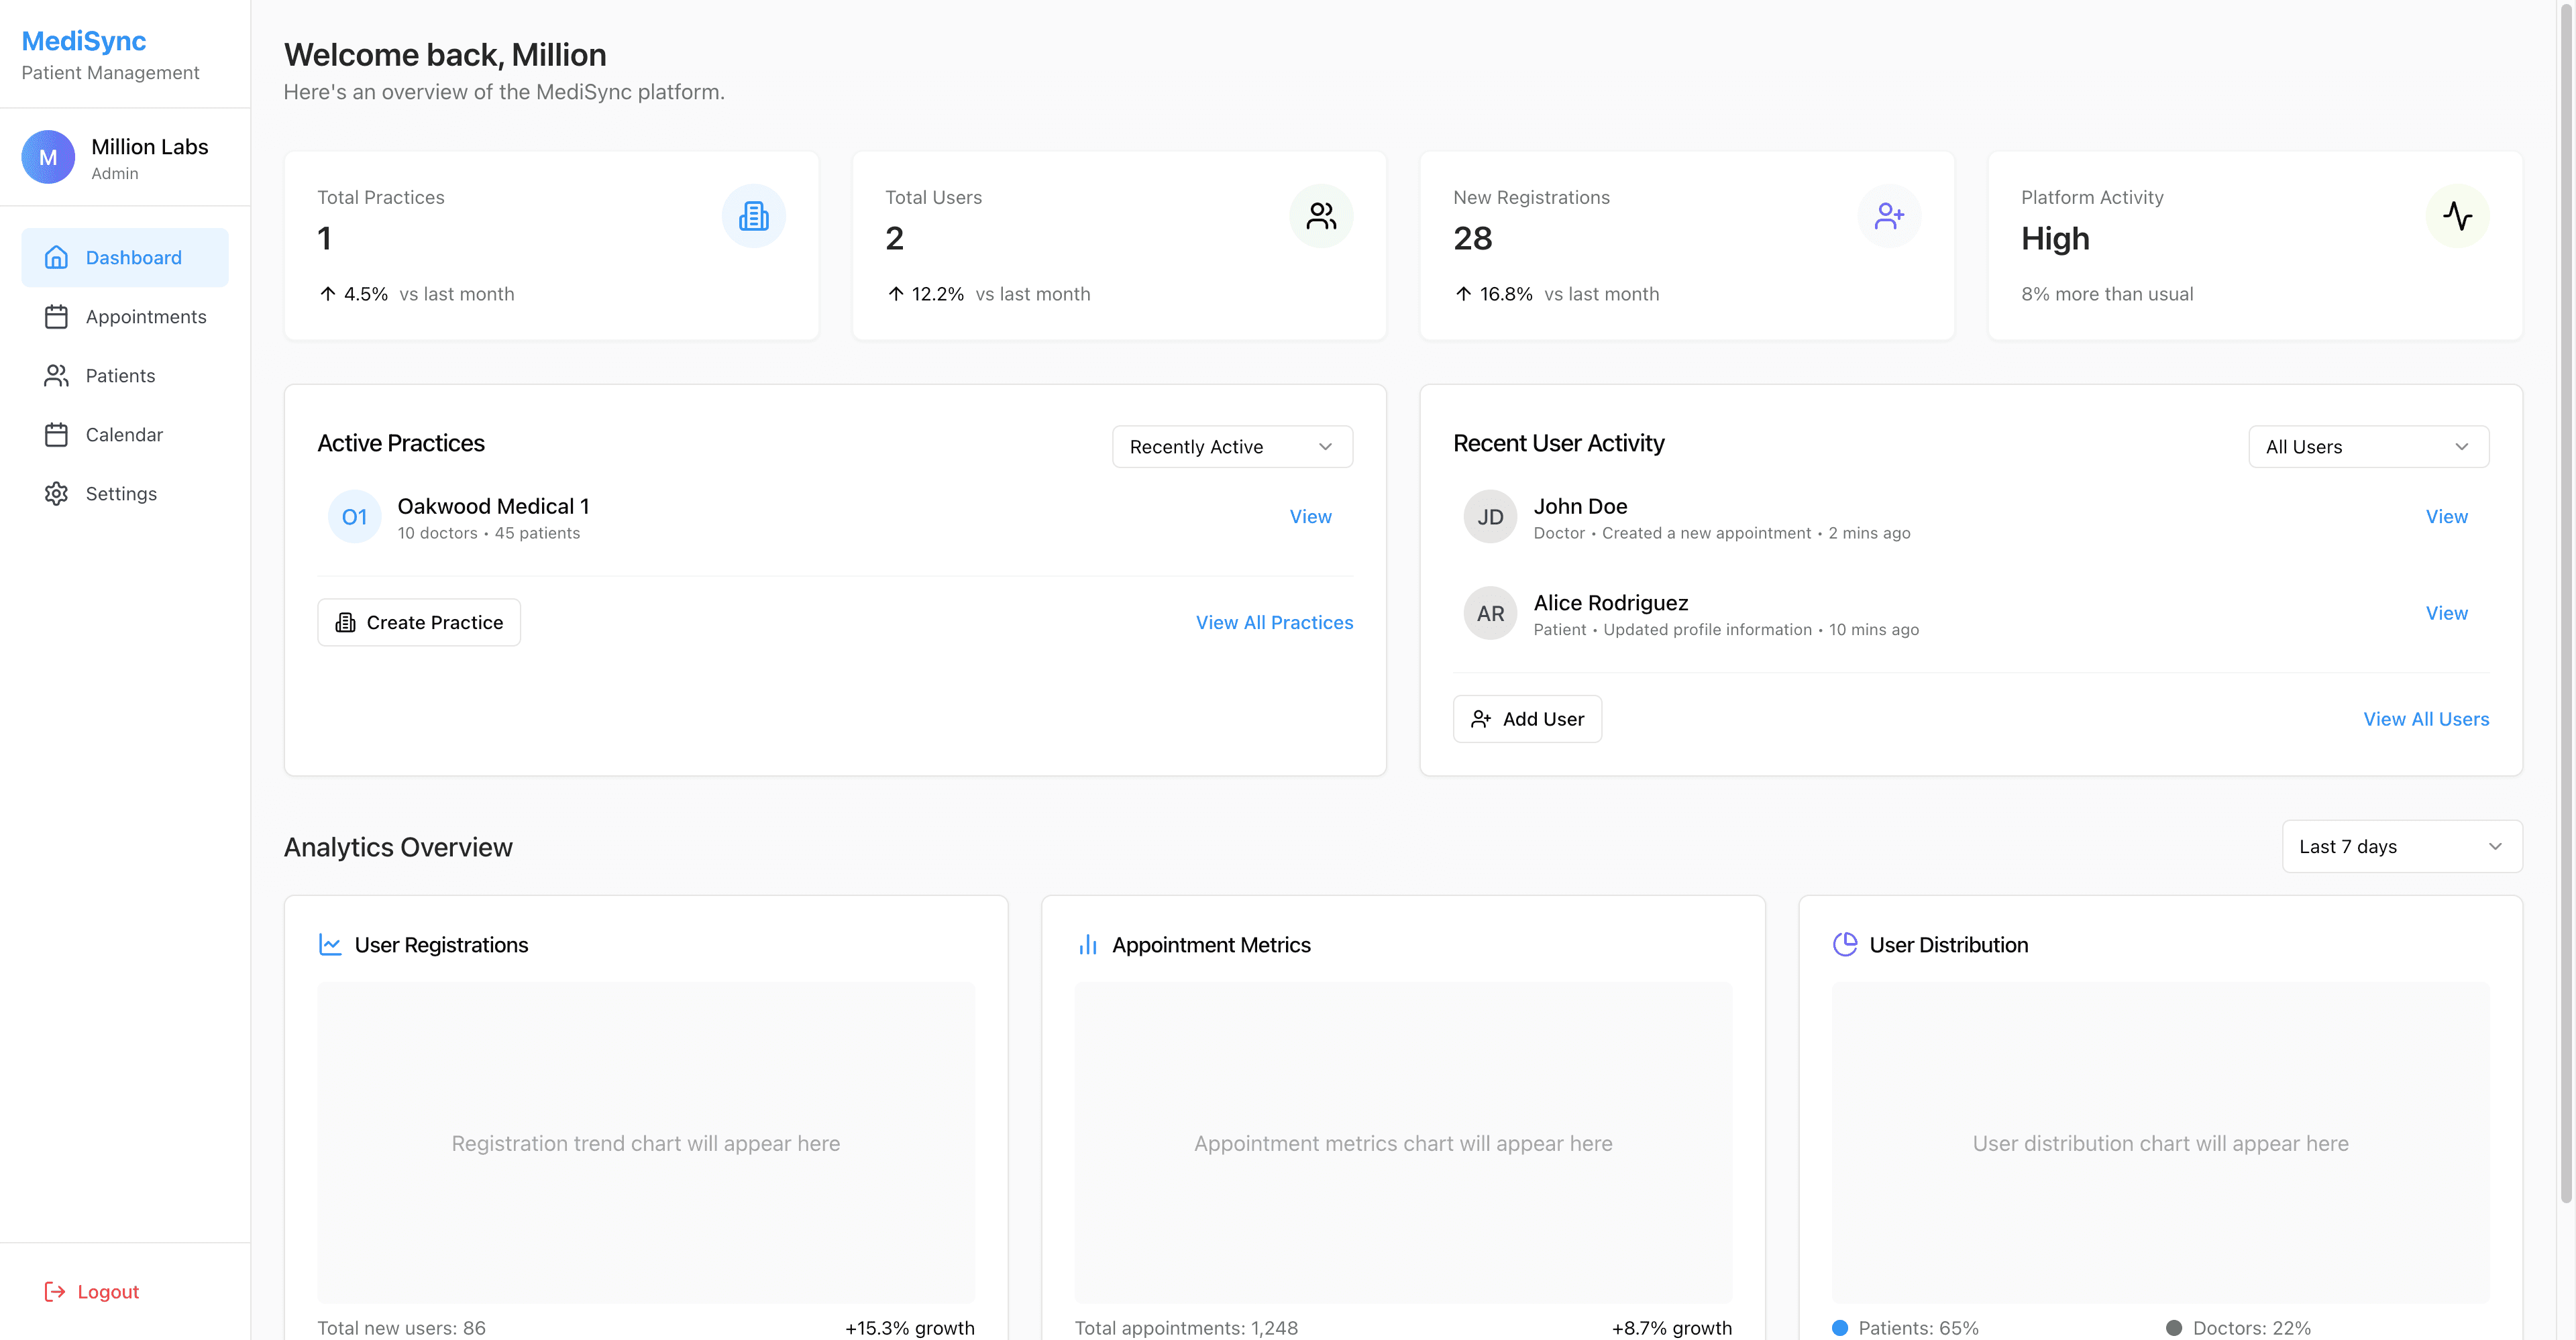
Task: Open the Last 7 days range dropdown
Action: [2401, 846]
